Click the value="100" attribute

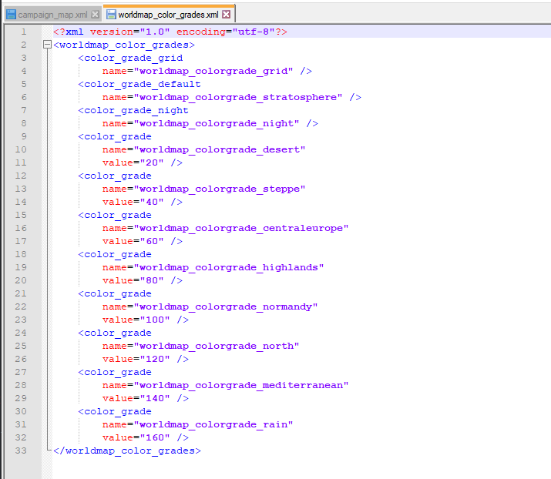(136, 320)
